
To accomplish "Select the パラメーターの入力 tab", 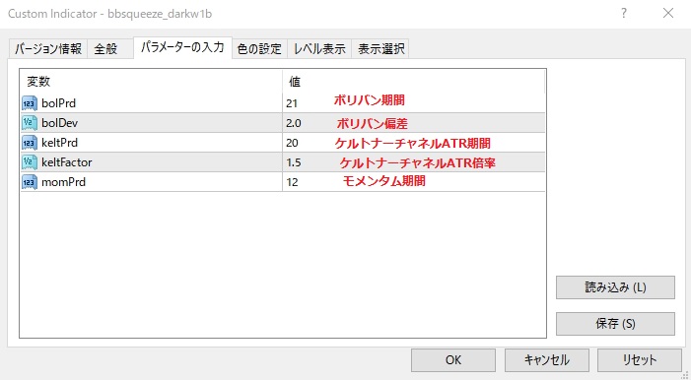I will click(x=182, y=47).
